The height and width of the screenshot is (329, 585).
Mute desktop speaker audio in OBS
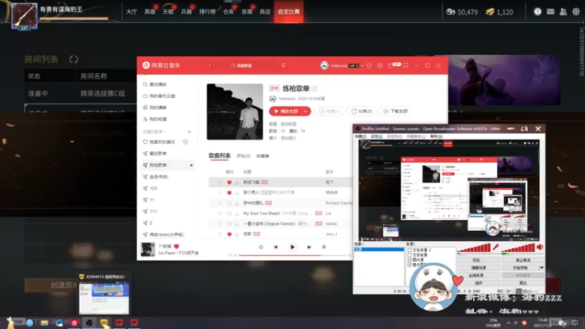click(540, 247)
